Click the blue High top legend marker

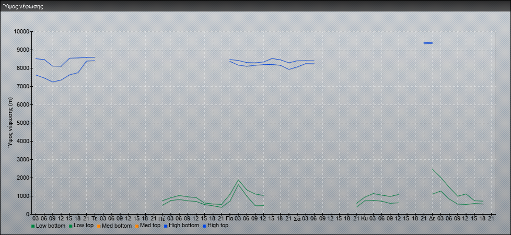pyautogui.click(x=204, y=226)
